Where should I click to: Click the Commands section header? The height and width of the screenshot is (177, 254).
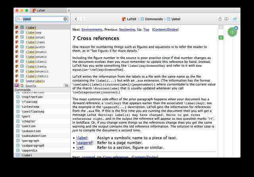42,90
